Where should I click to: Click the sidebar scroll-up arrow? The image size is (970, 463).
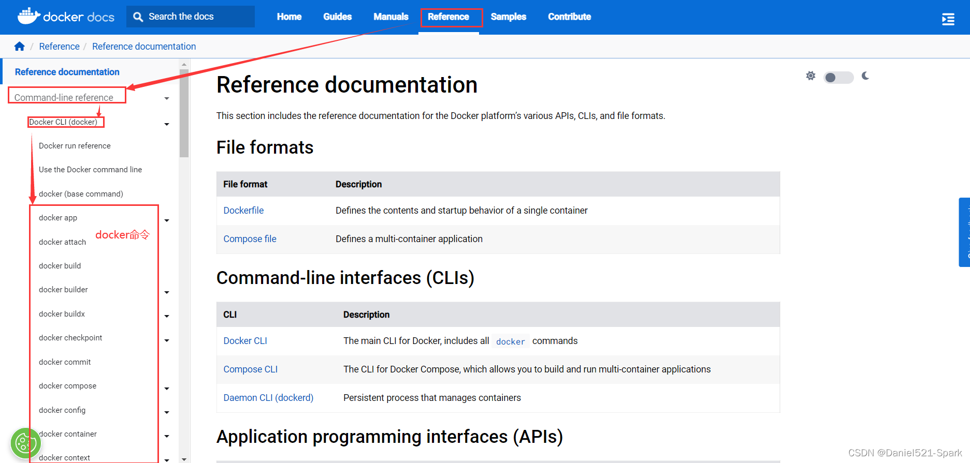pyautogui.click(x=184, y=65)
